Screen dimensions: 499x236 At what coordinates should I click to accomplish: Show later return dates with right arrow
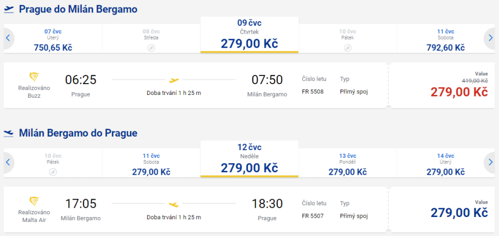tap(490, 162)
